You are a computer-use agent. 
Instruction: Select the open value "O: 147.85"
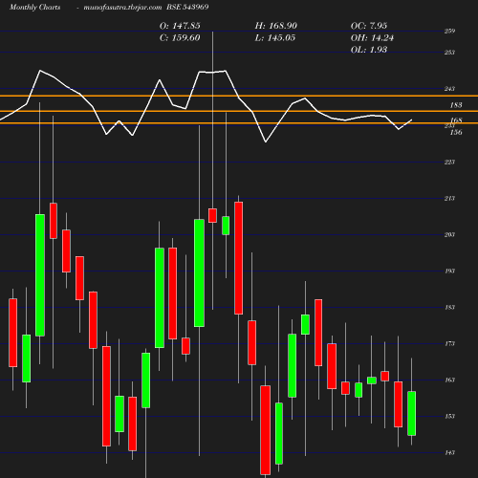coord(180,26)
